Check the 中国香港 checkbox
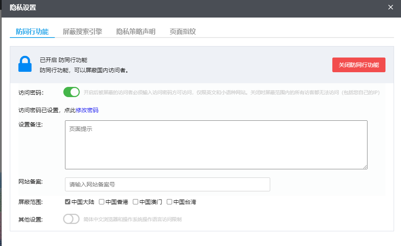This screenshot has height=246, width=401. (x=102, y=202)
